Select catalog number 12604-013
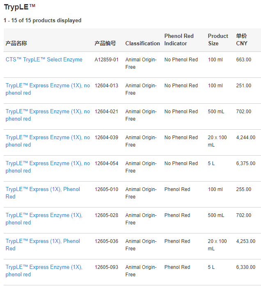 (106, 86)
